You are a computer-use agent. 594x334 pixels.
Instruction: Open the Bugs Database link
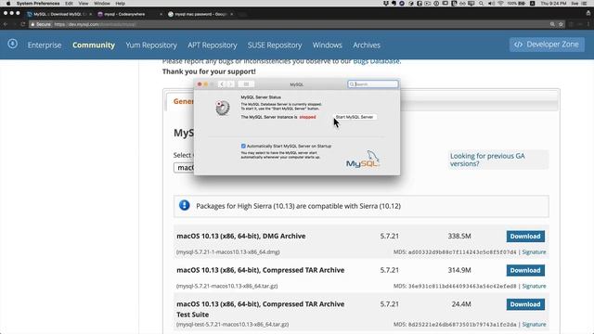(376, 61)
